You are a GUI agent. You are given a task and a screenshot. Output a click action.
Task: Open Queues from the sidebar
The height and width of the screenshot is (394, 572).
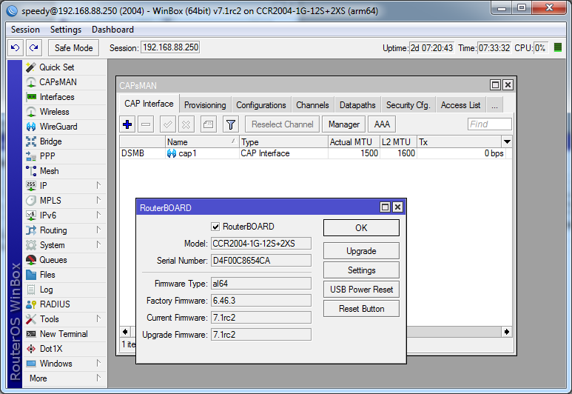click(65, 260)
